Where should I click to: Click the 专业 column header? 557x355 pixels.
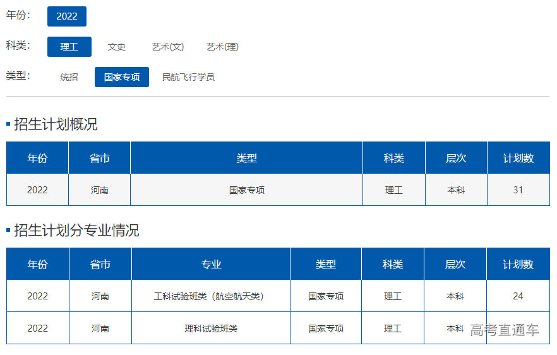pyautogui.click(x=211, y=264)
